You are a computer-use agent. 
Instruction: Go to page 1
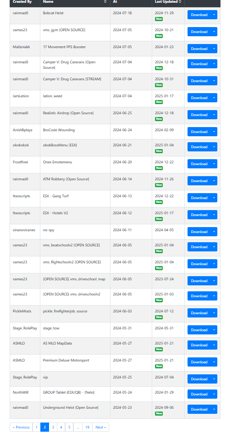pyautogui.click(x=37, y=427)
